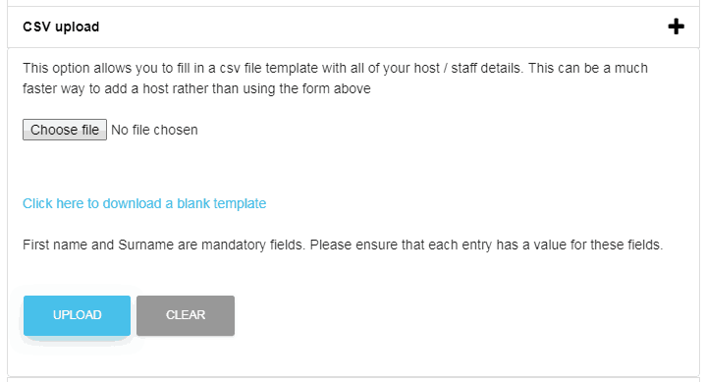Download a blank template via the blue link

click(144, 203)
